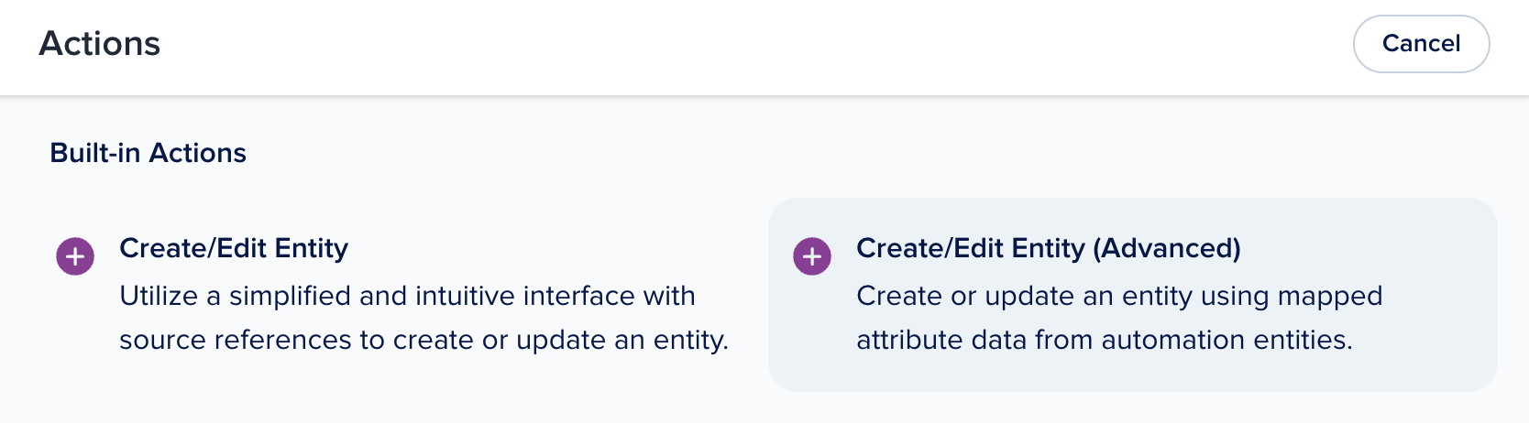The image size is (1529, 423).
Task: Click the purple plus icon beside Create/Edit Entity
Action: (75, 256)
